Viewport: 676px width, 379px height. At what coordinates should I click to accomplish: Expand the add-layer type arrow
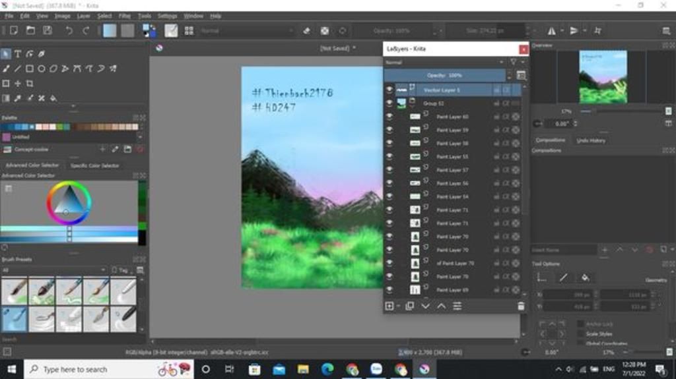398,306
